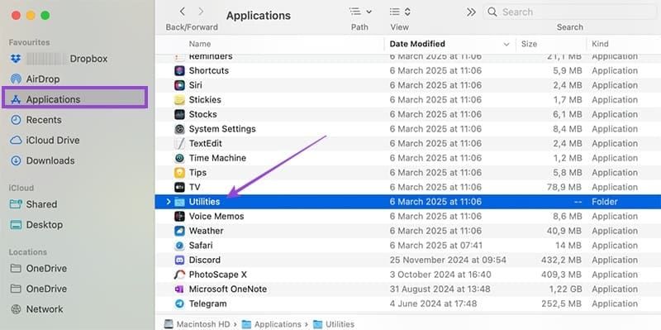Image resolution: width=661 pixels, height=330 pixels.
Task: Select the Discord app icon
Action: coord(179,260)
